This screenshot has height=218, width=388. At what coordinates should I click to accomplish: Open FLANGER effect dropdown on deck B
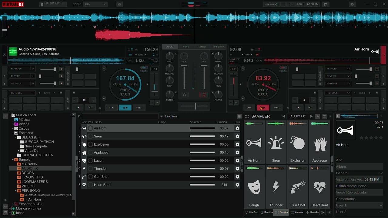click(338, 69)
